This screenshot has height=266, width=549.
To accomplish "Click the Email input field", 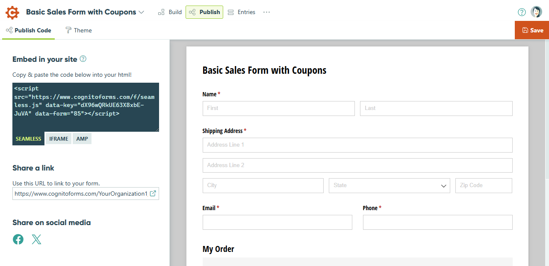I will pos(277,222).
